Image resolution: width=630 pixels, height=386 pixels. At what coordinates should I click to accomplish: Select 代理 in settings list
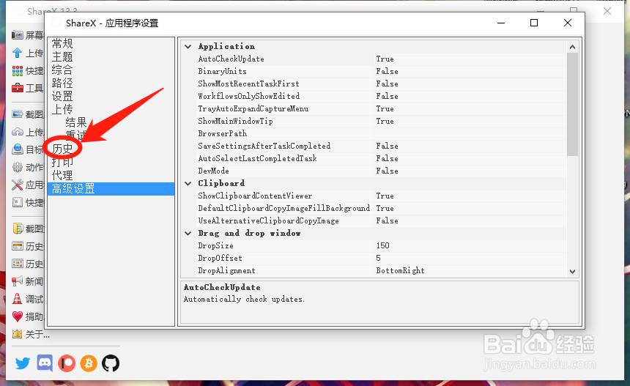tap(62, 175)
